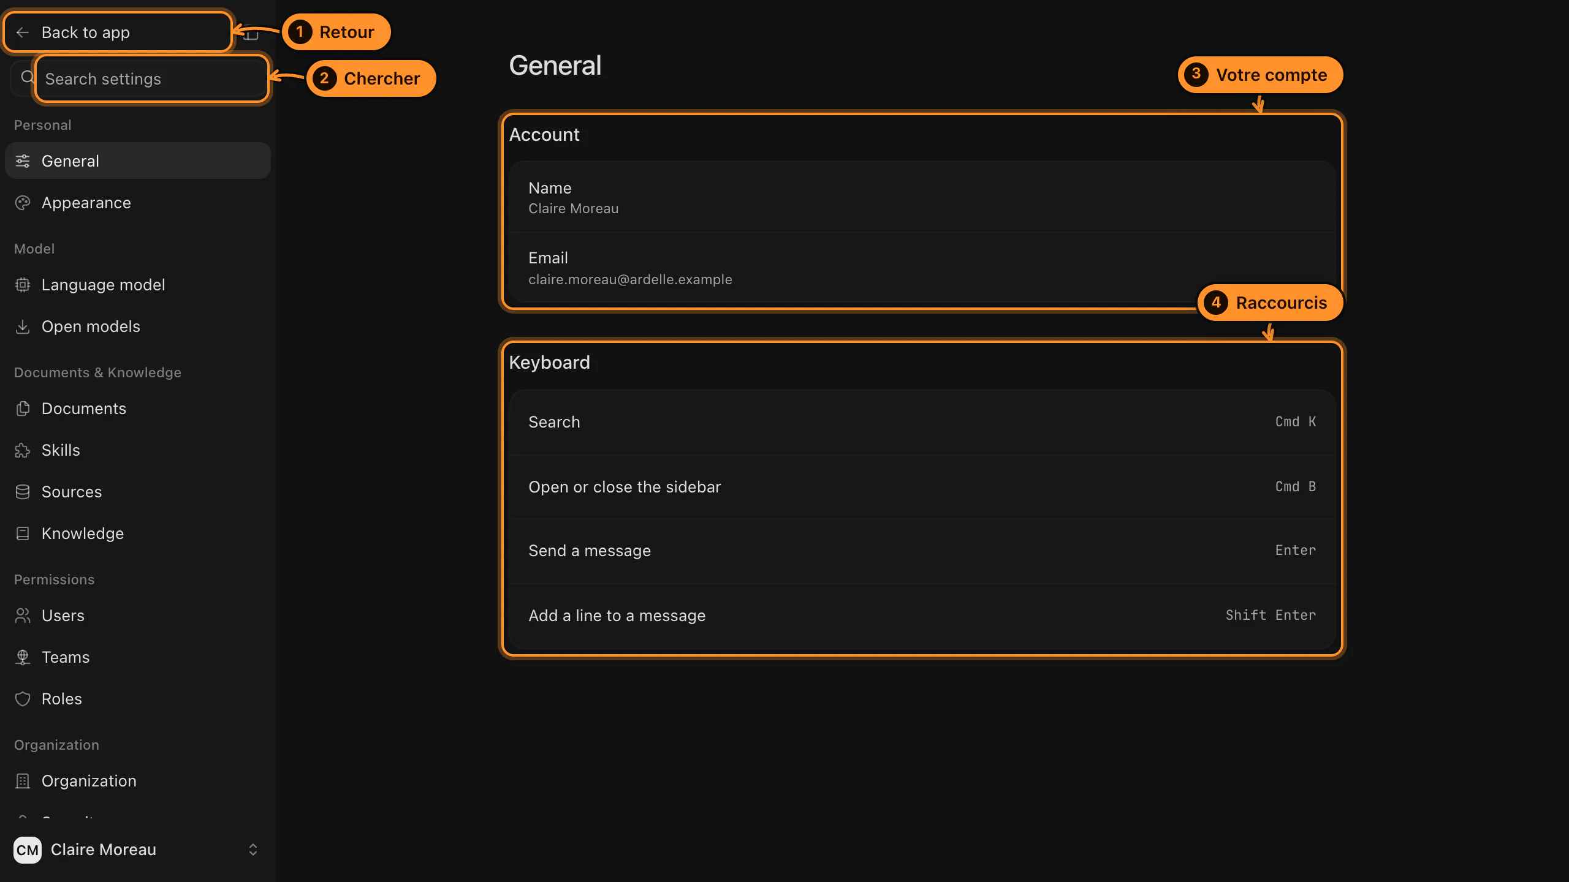Click the General sliders icon
The image size is (1569, 882).
pos(23,161)
